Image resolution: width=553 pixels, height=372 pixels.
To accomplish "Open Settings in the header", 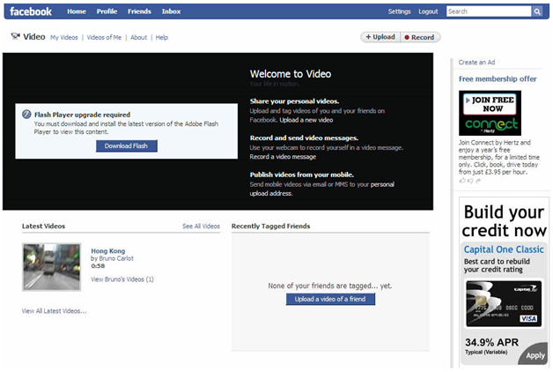I will point(399,11).
